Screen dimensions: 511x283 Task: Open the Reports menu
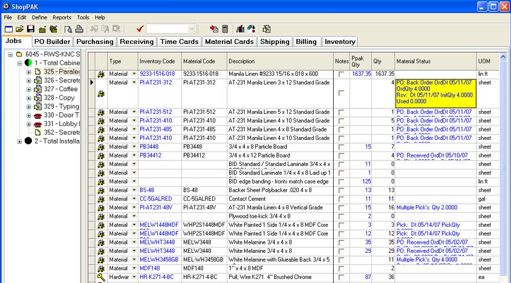pos(62,17)
